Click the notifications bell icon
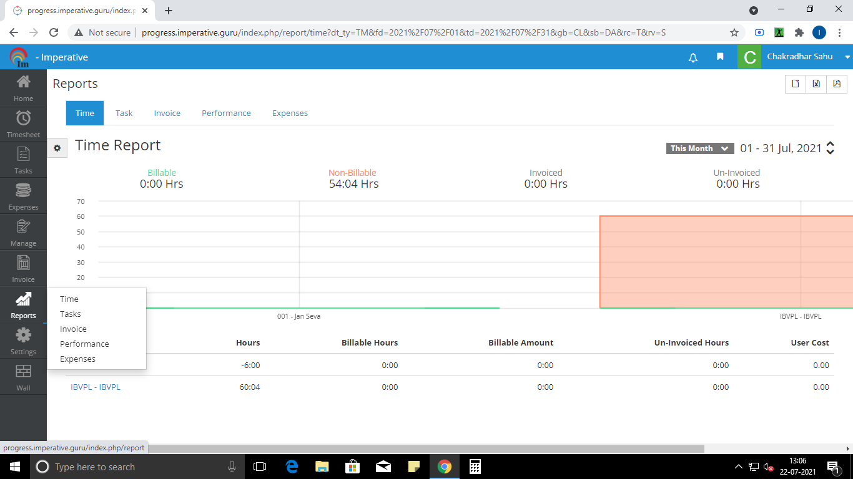 point(693,57)
